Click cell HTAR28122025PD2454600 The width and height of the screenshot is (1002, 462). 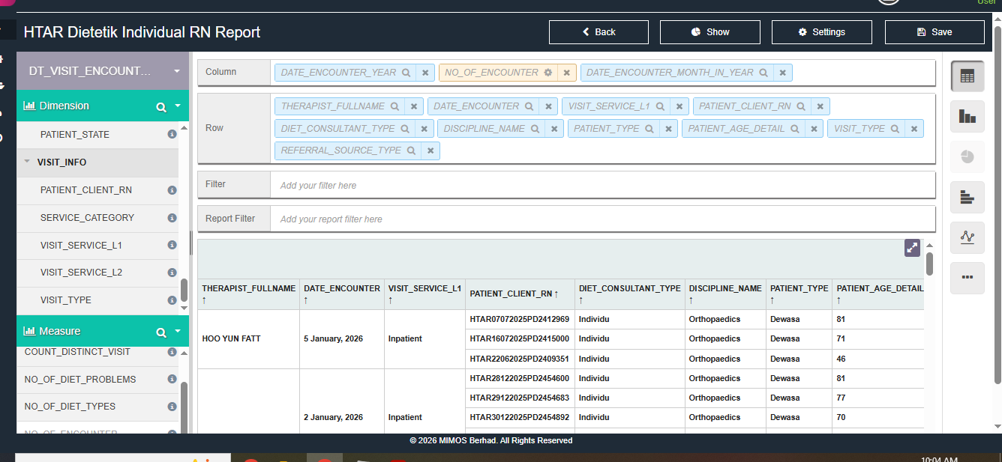(520, 378)
